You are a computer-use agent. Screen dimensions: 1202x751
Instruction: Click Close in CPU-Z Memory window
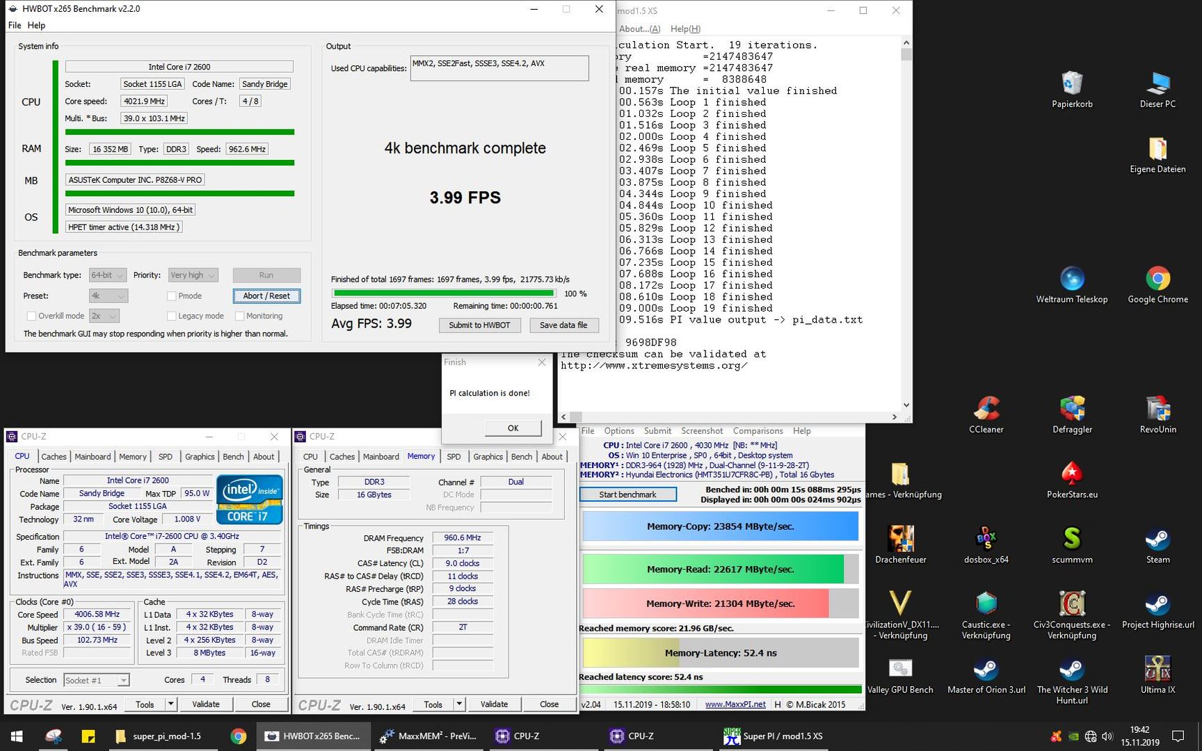pyautogui.click(x=549, y=704)
